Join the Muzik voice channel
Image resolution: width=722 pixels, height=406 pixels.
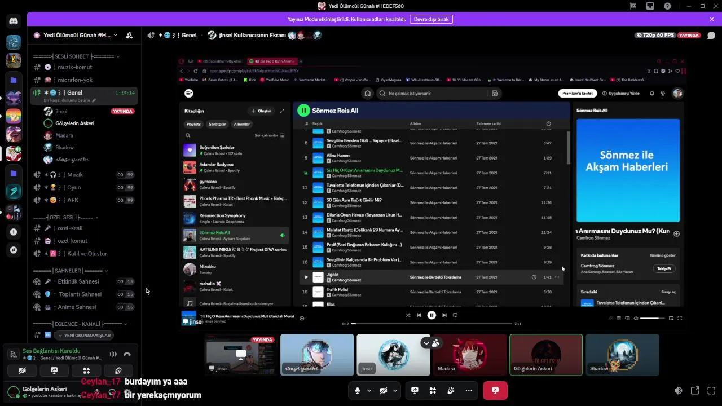pyautogui.click(x=83, y=175)
